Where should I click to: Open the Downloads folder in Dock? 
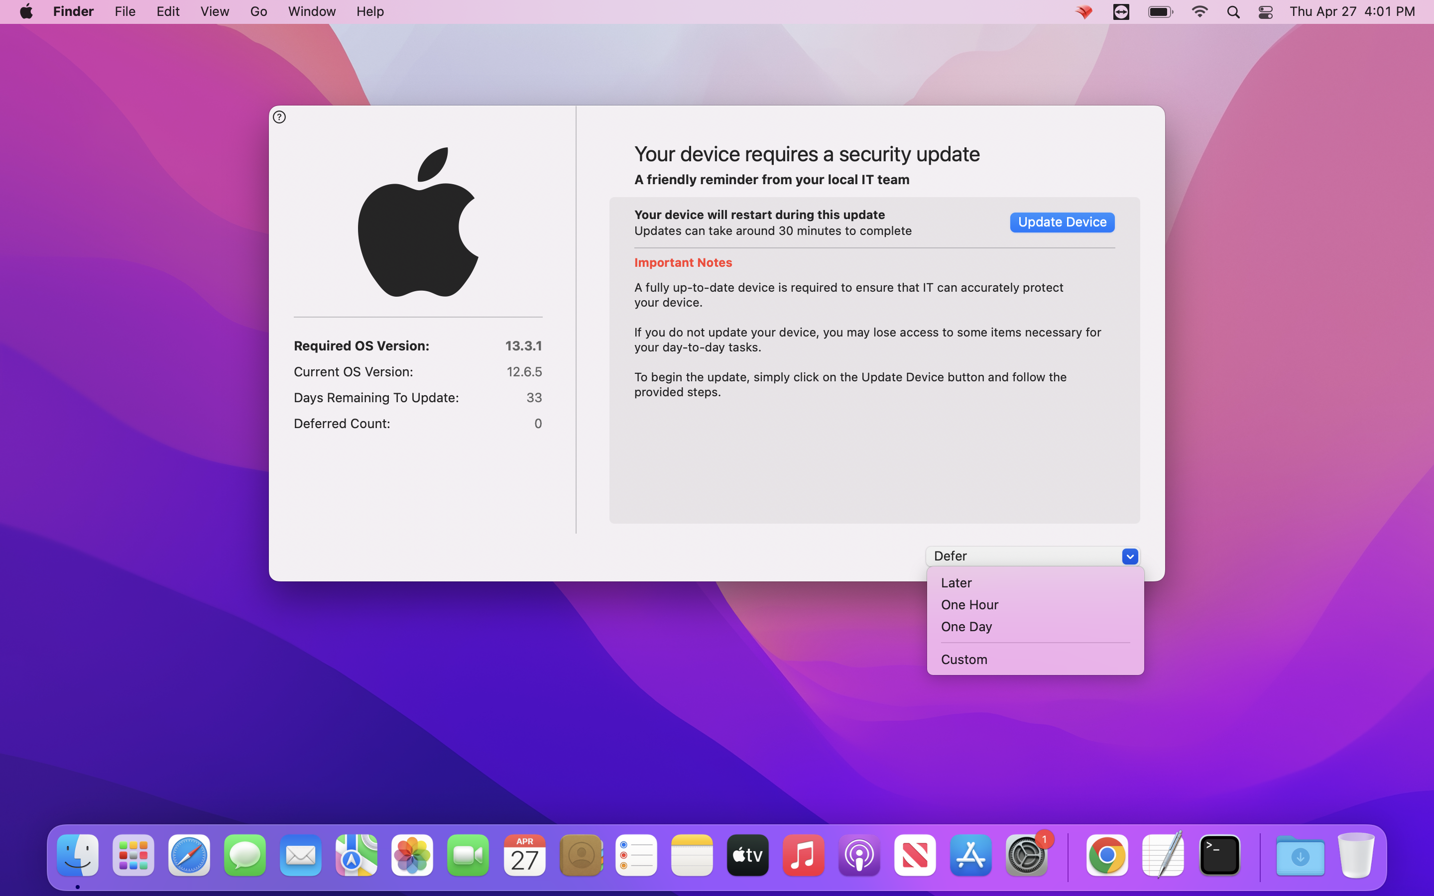point(1300,855)
